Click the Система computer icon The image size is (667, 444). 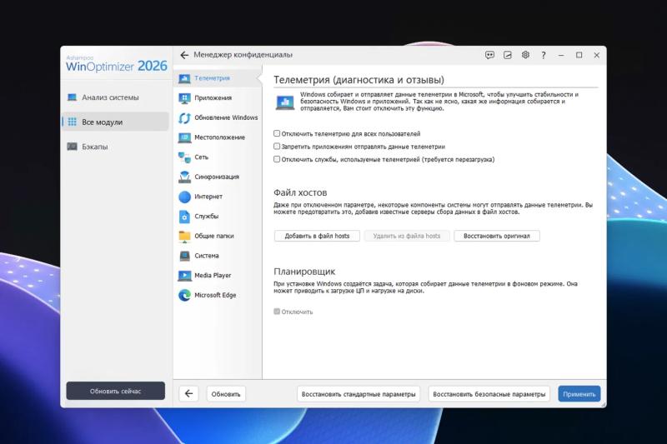[184, 256]
